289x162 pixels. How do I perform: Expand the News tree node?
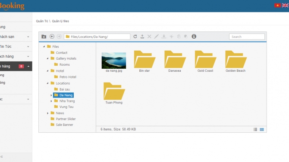click(47, 113)
